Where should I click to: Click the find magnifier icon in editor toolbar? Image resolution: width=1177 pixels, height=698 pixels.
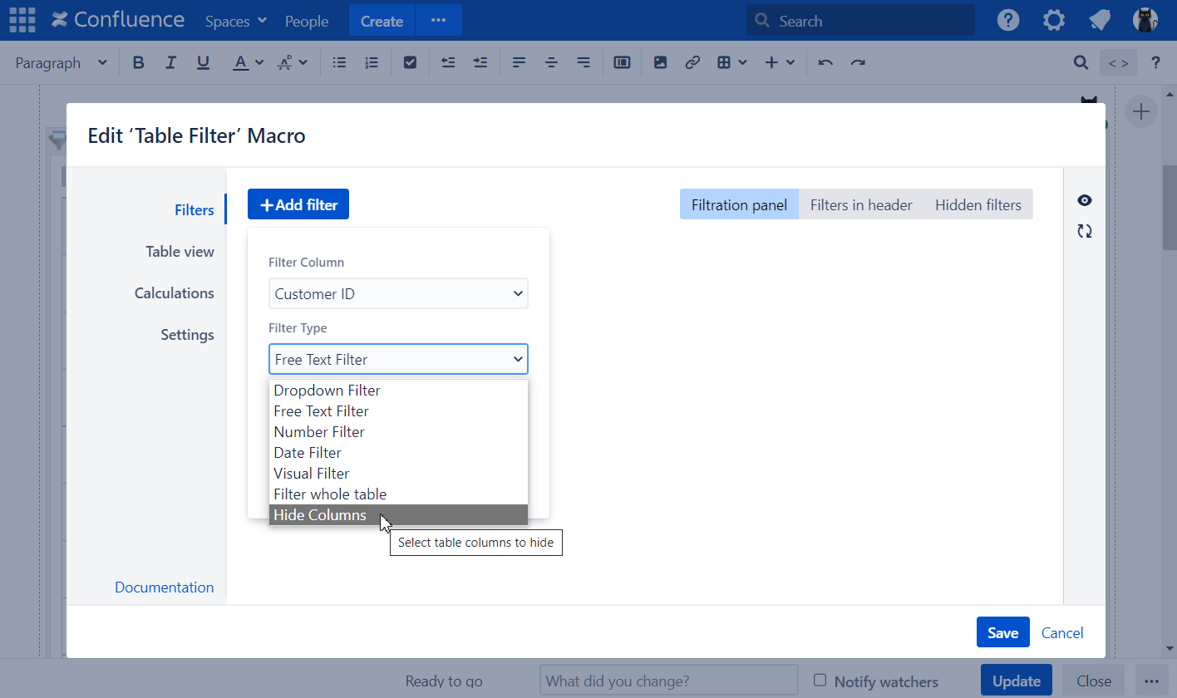click(x=1081, y=62)
